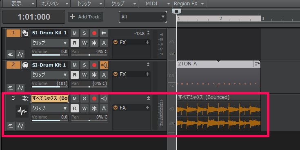The image size is (300, 150).
Task: Collapse track 2 with double-arrow icon
Action: 148,65
